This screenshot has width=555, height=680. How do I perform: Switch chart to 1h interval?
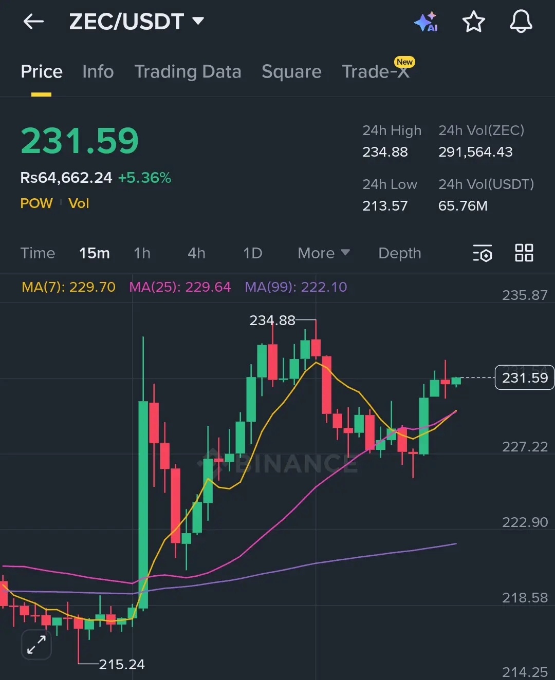[142, 253]
